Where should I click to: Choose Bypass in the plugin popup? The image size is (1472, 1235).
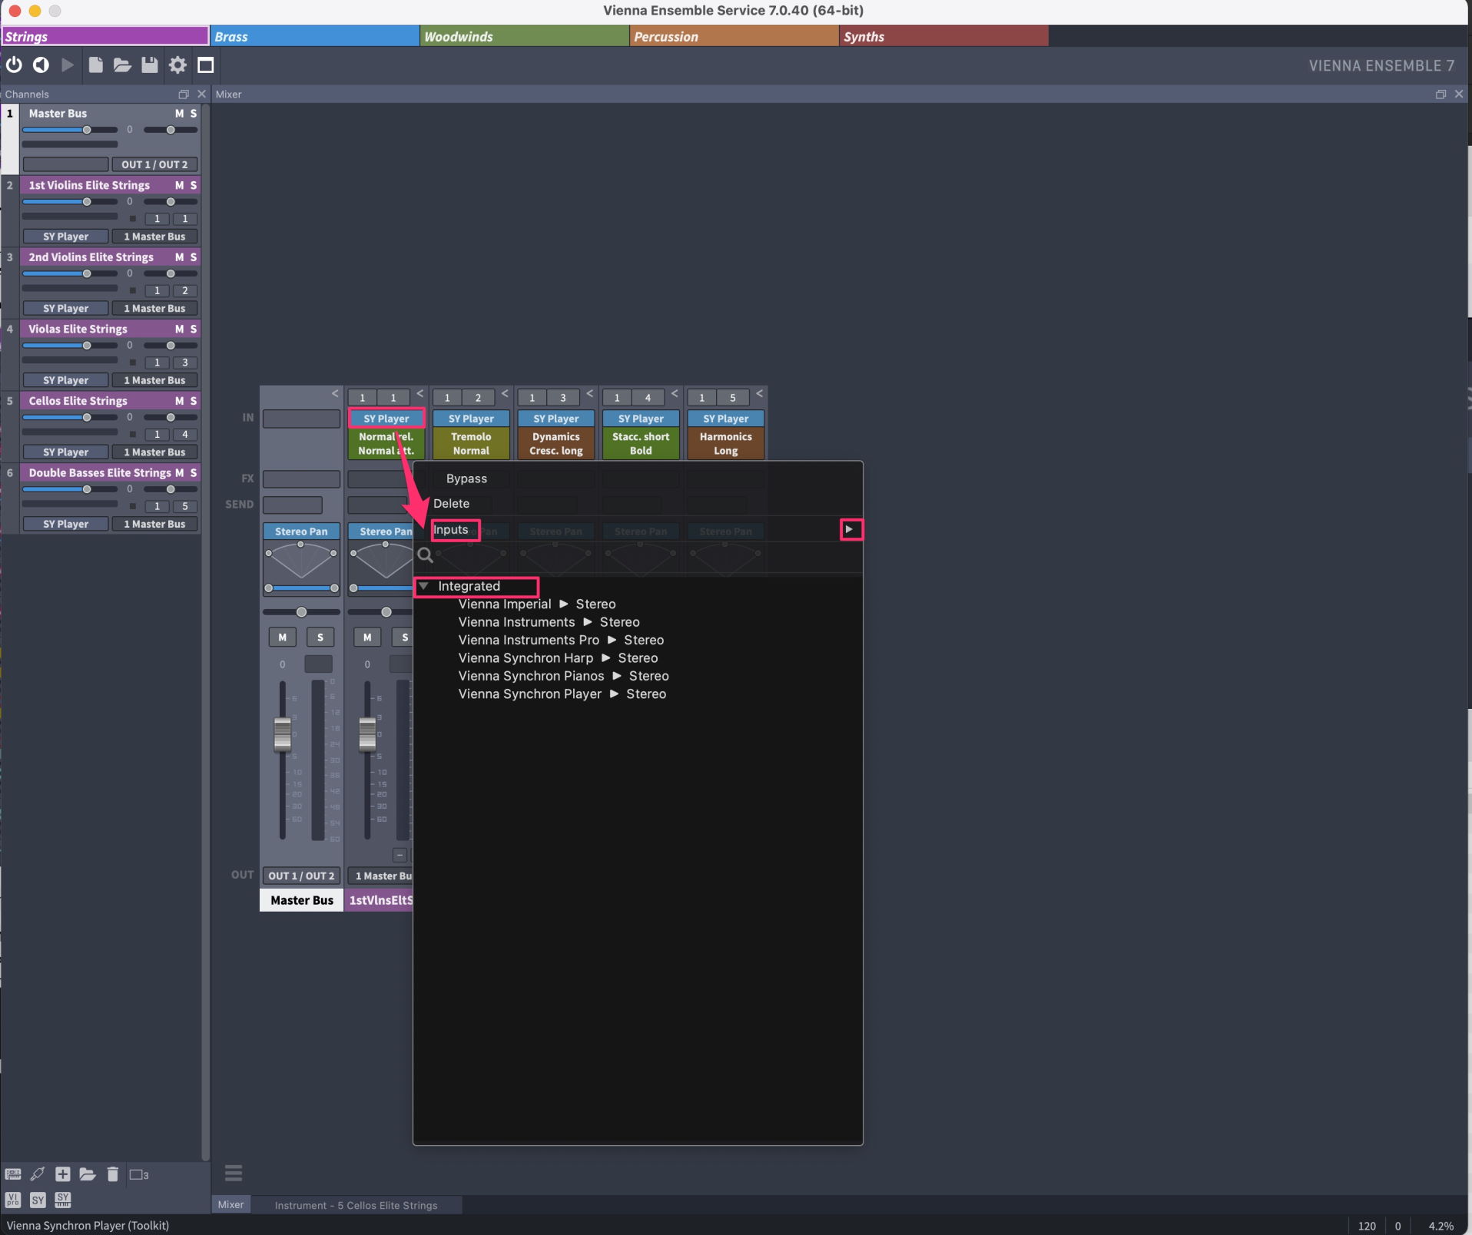point(466,478)
